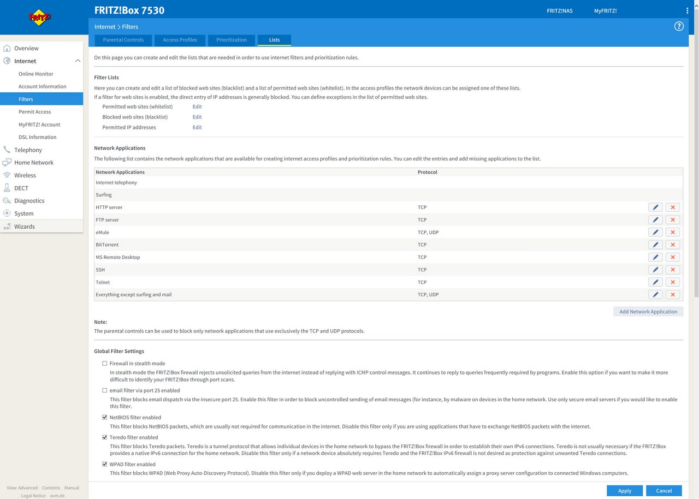Disable the WPAD filter checkbox
This screenshot has height=499, width=699.
point(105,465)
